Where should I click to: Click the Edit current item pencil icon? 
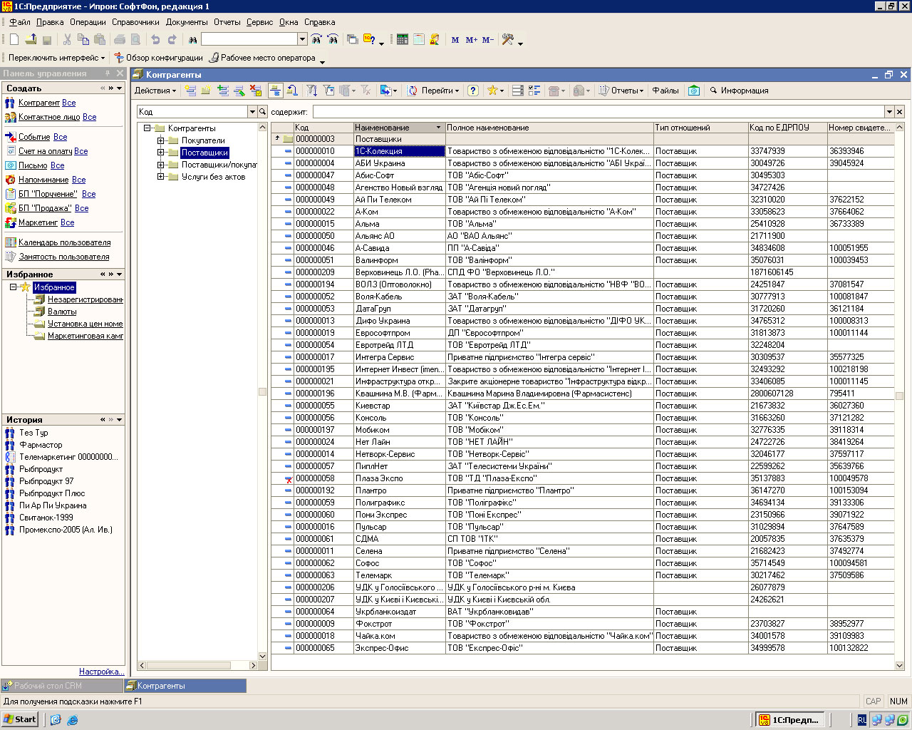pos(239,91)
